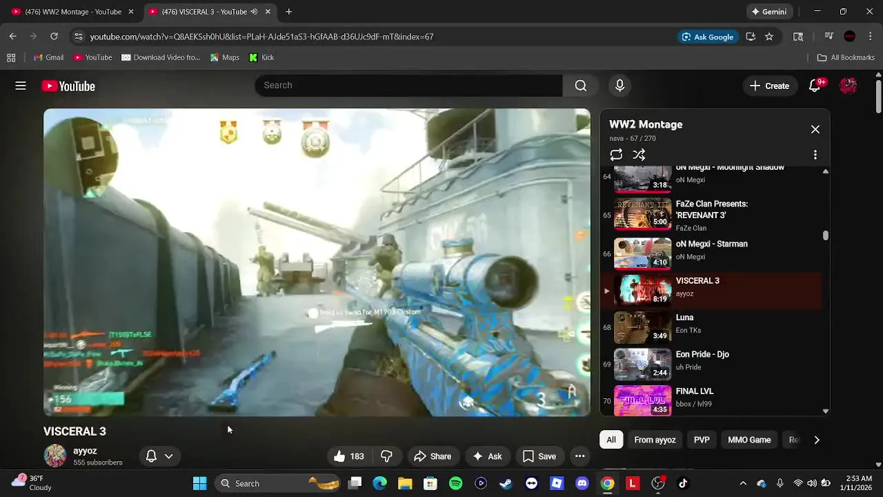Bookmark this page with the star
Image resolution: width=883 pixels, height=497 pixels.
pos(769,37)
